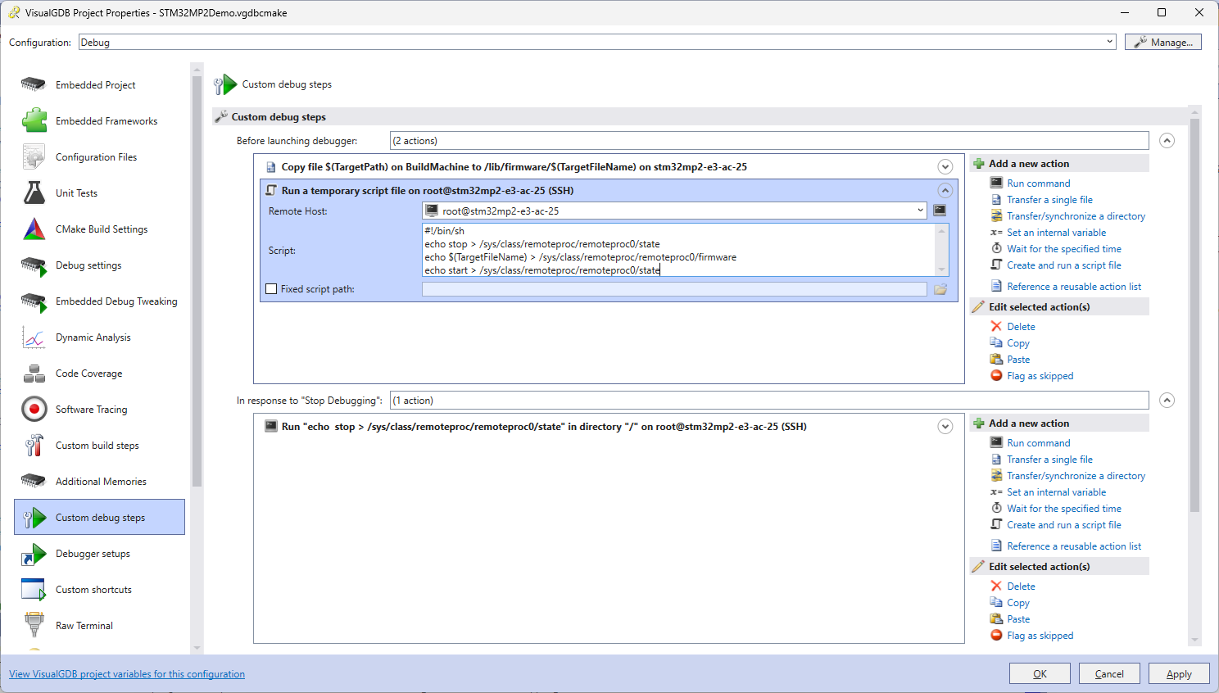Click the Apply button
The height and width of the screenshot is (693, 1219).
point(1179,673)
